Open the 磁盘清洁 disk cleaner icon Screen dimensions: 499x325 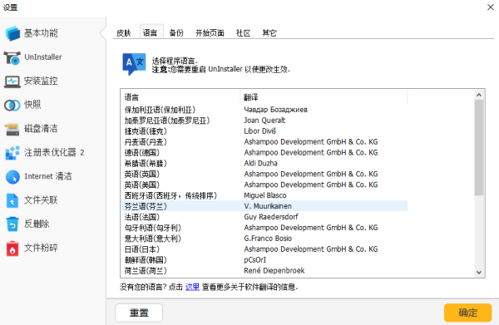click(12, 129)
